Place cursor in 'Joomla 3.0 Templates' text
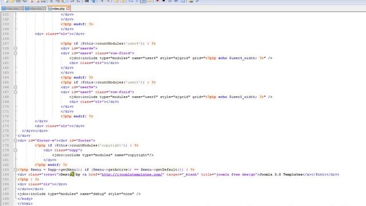Screen dimensions: 366x206 click(x=281, y=175)
